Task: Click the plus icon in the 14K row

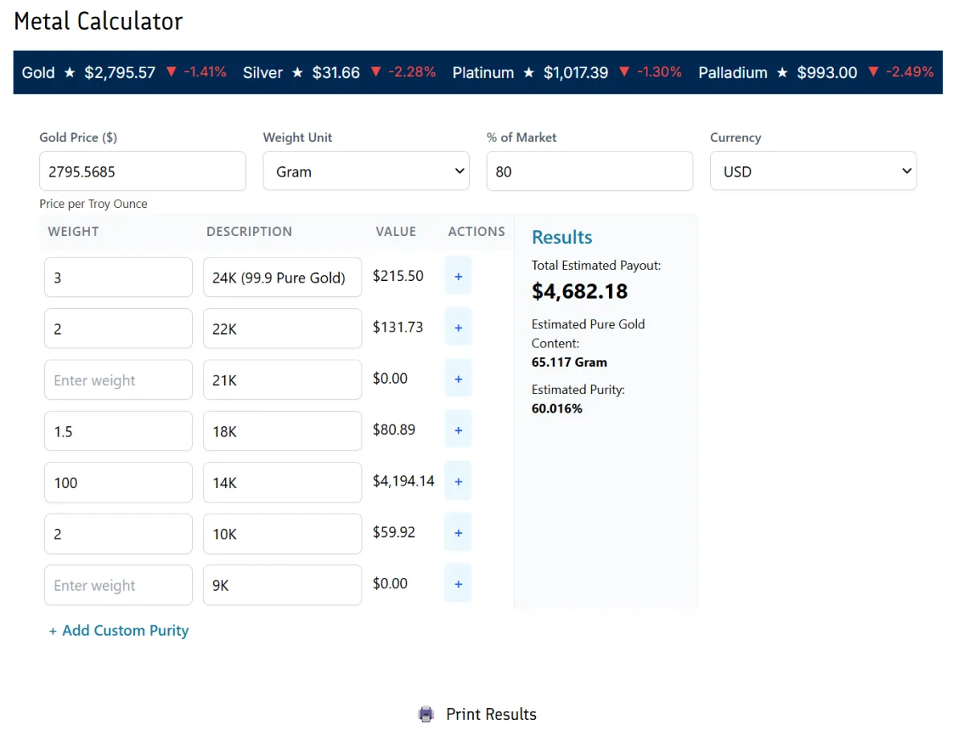Action: [x=458, y=482]
